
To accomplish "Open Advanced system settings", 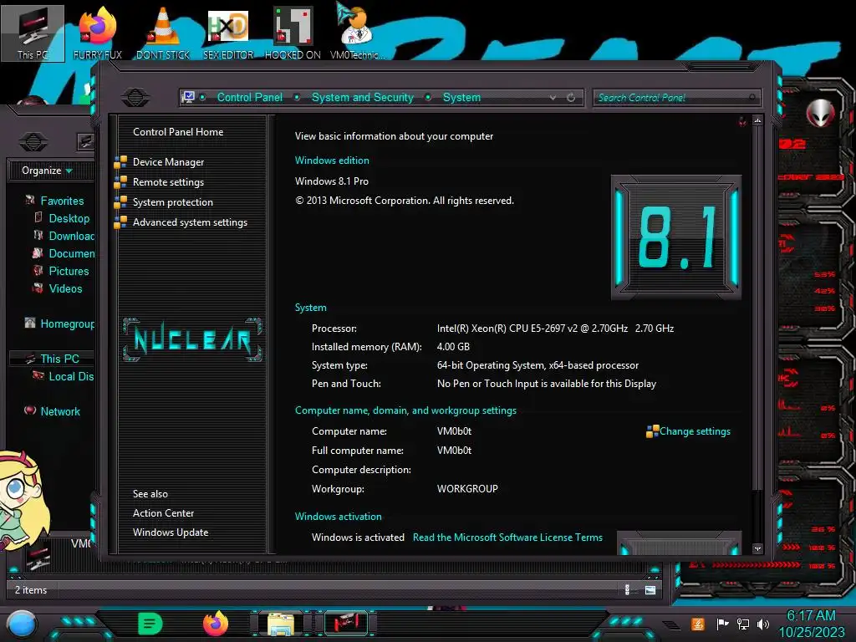I will click(x=190, y=222).
